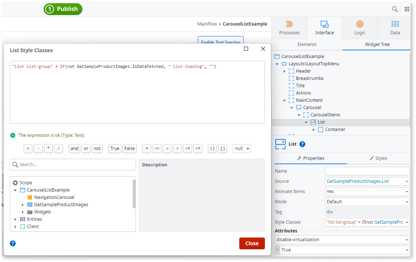Click the help icon in the dialog footer
Image resolution: width=416 pixels, height=262 pixels.
pos(13,243)
